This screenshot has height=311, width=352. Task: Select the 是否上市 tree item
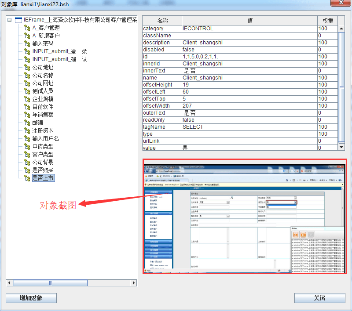43,178
